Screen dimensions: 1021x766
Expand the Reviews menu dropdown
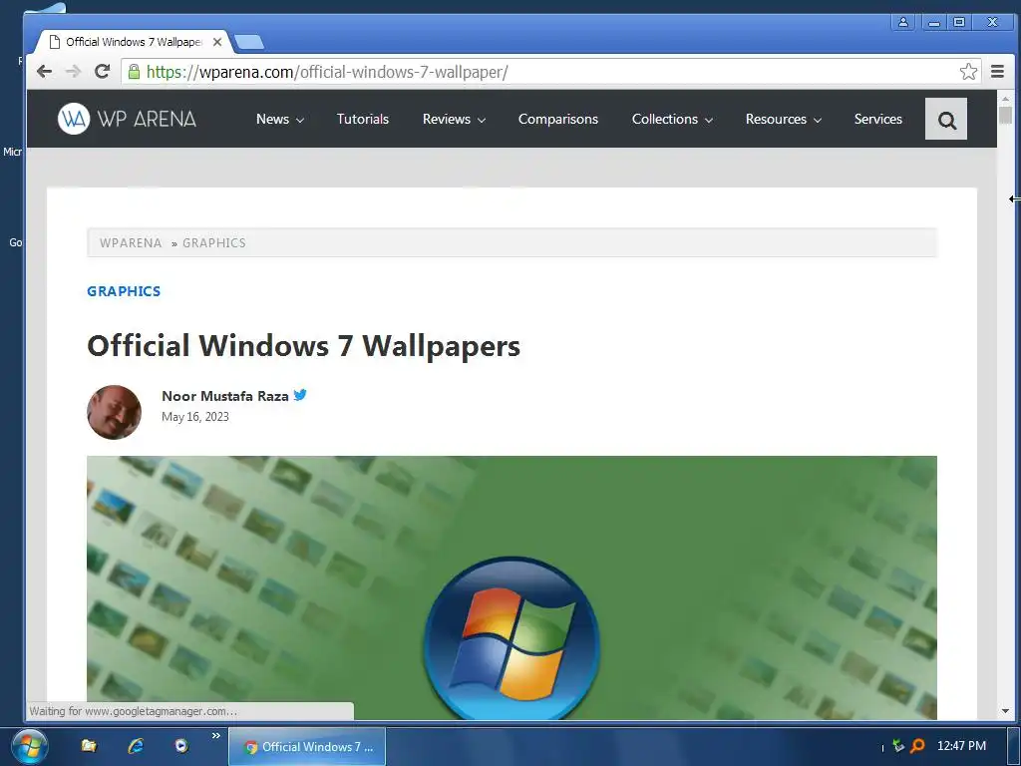point(454,119)
